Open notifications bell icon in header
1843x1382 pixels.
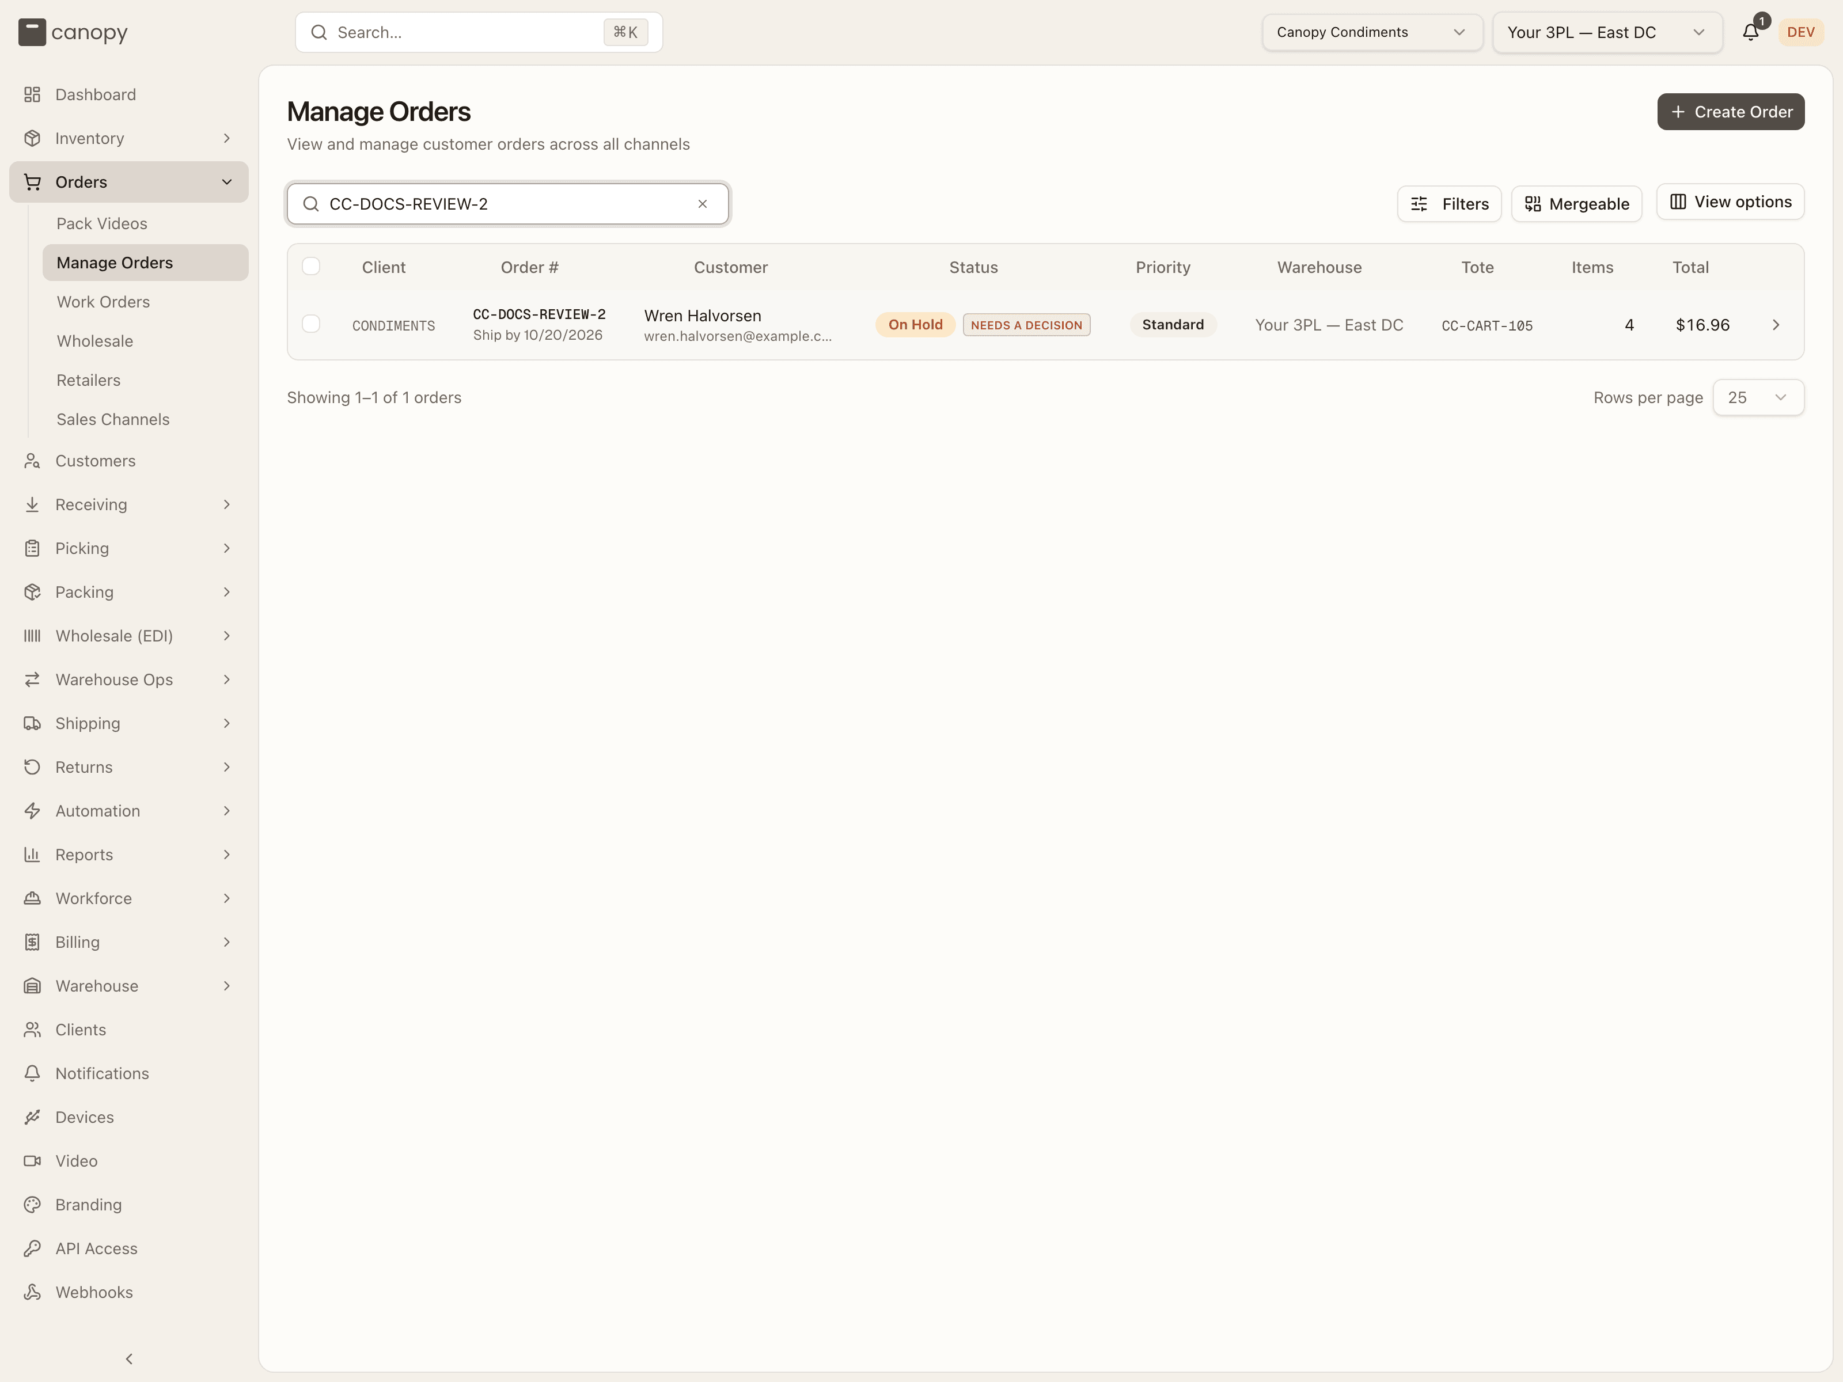click(1750, 32)
